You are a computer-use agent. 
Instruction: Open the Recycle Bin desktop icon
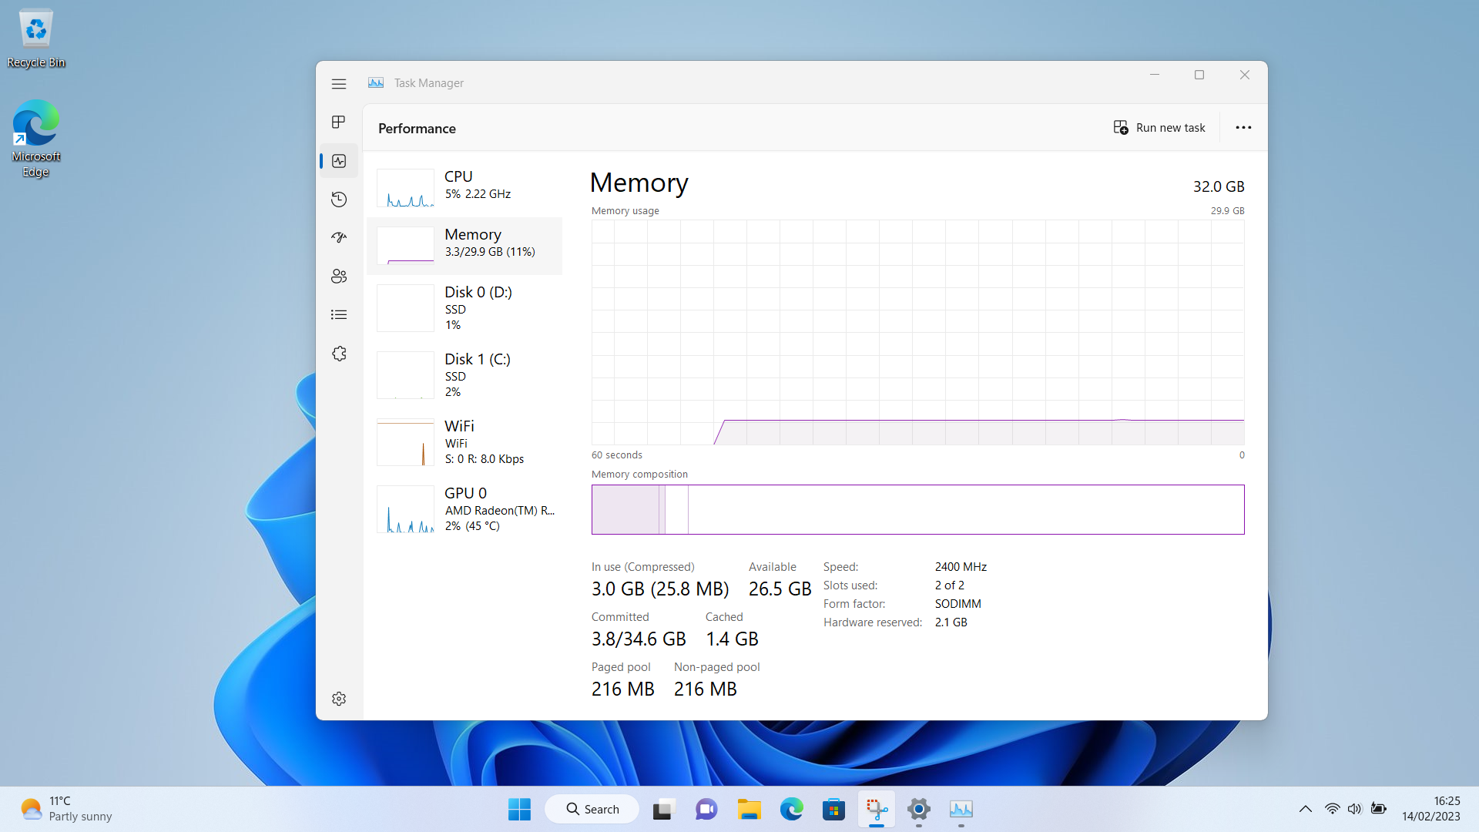35,39
